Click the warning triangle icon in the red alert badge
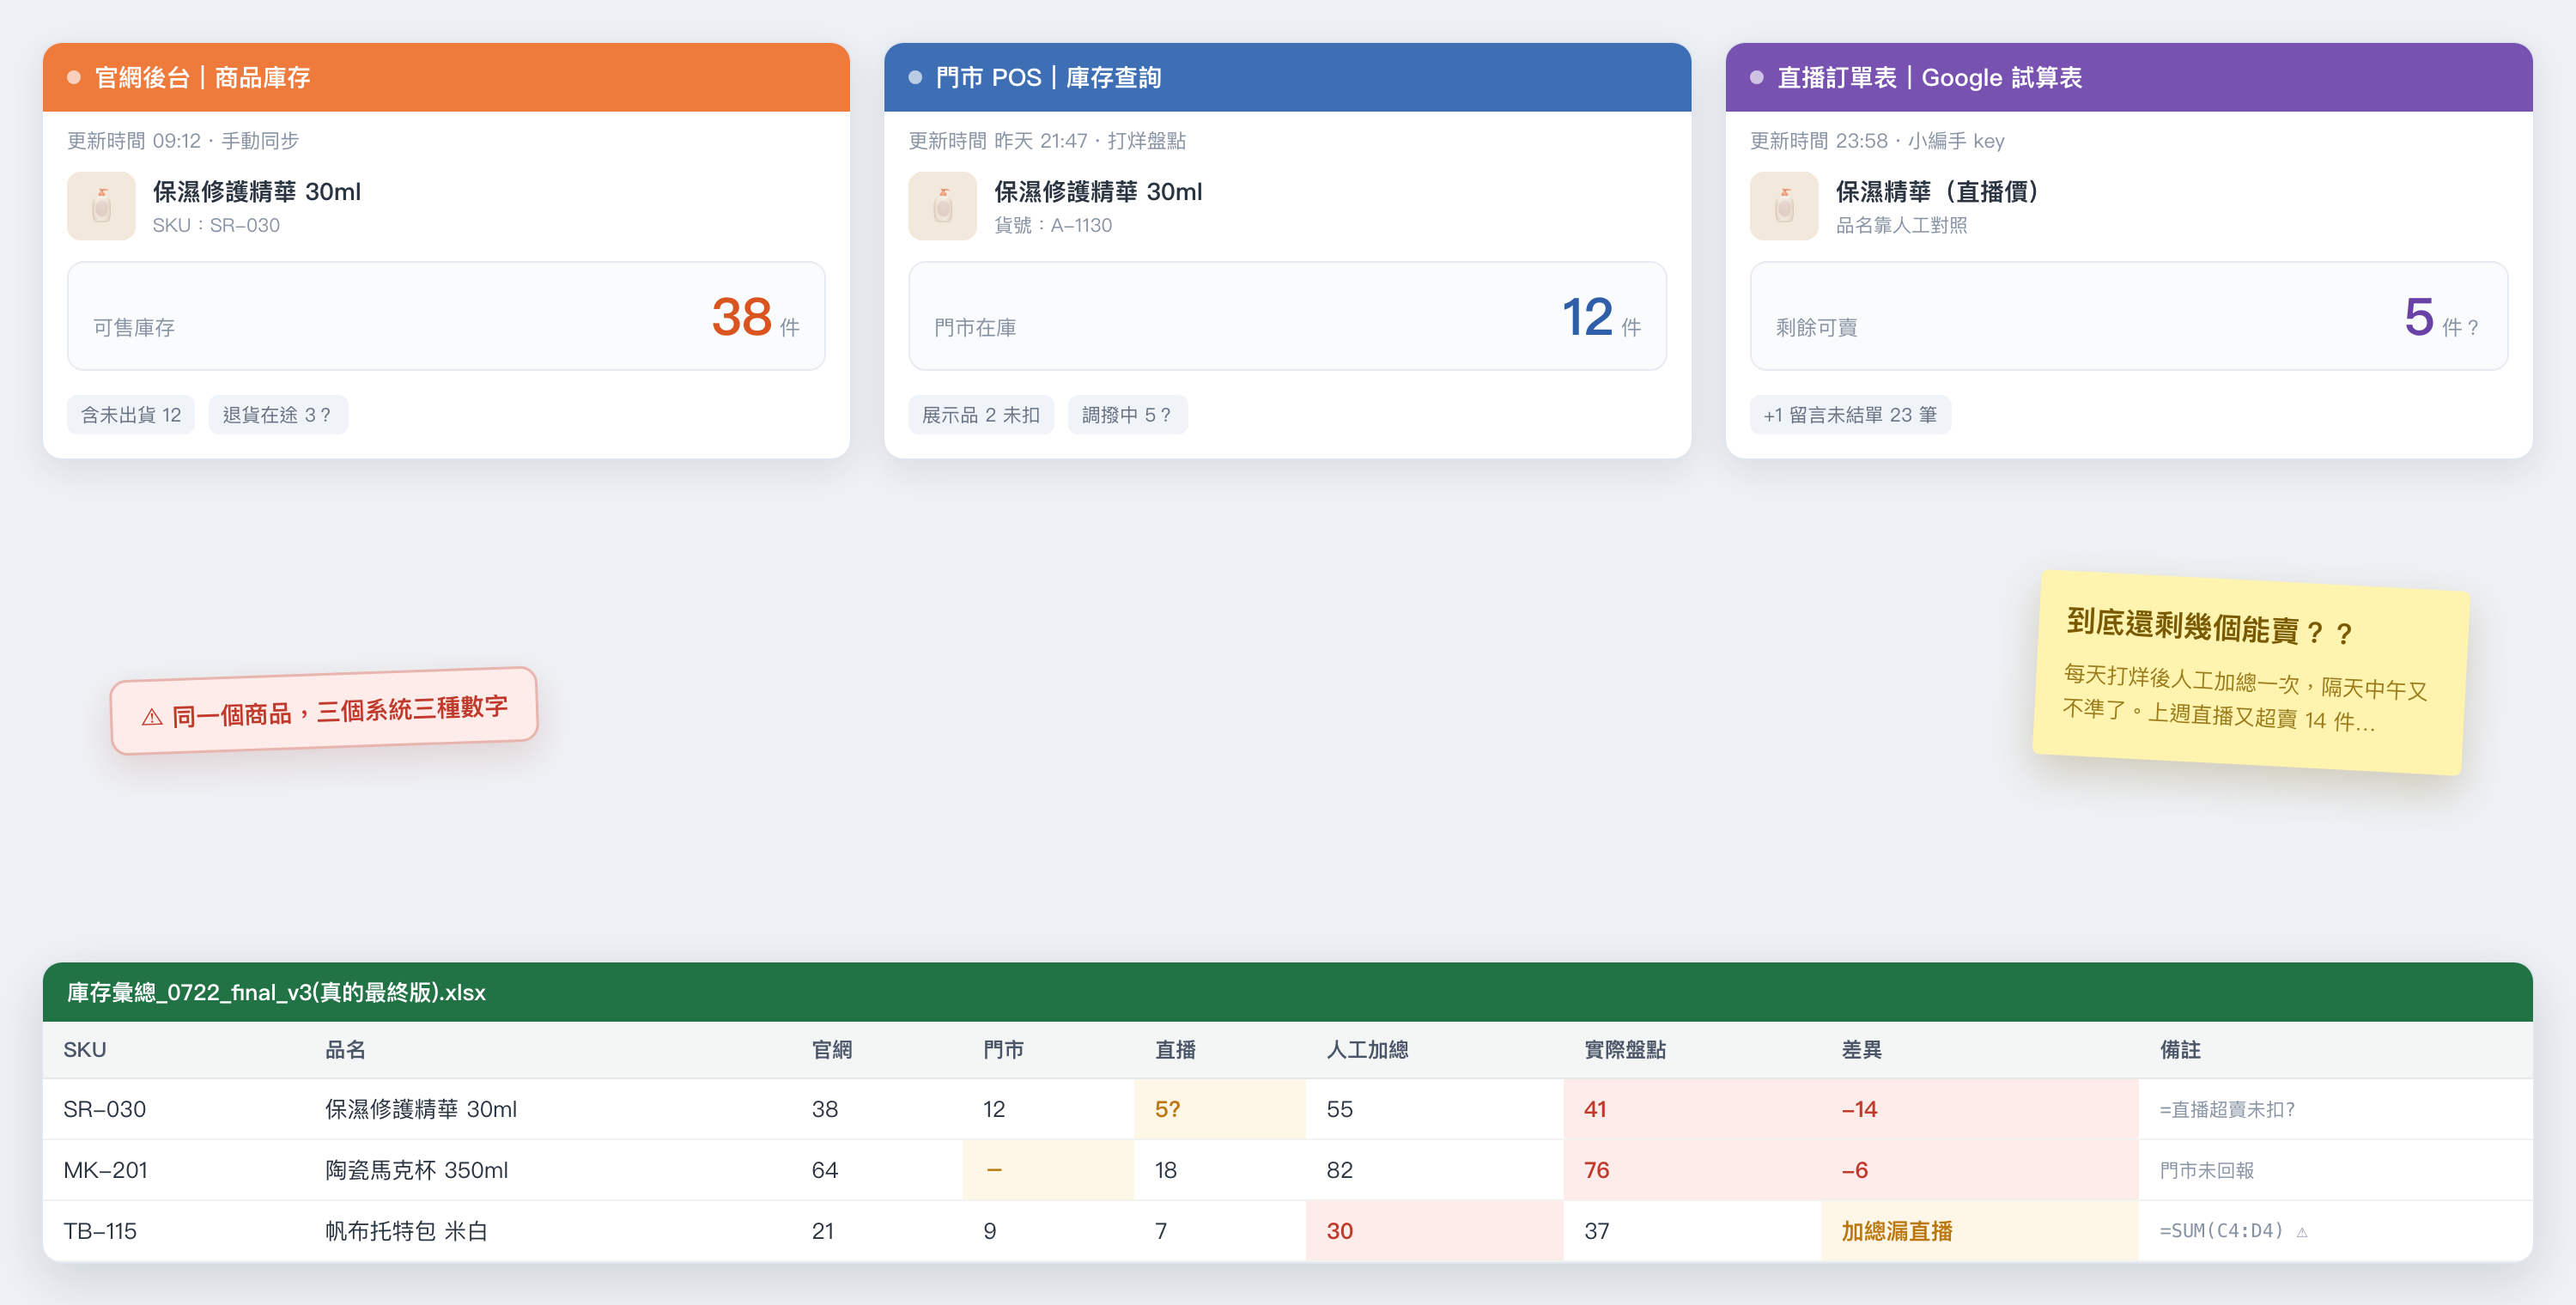The width and height of the screenshot is (2576, 1305). [x=152, y=717]
